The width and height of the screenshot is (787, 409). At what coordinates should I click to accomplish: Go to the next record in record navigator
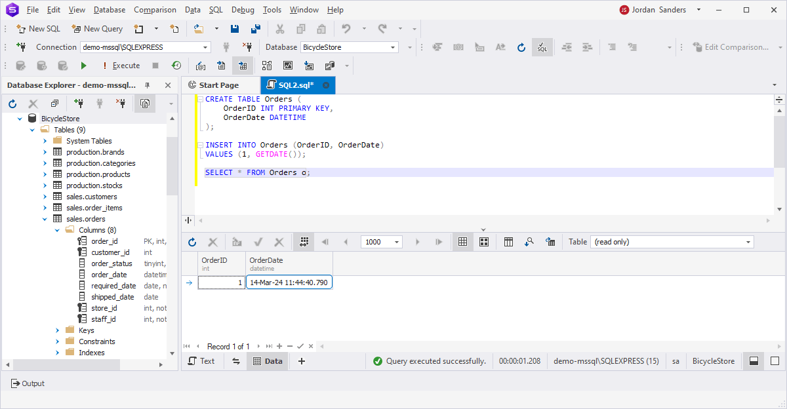259,346
